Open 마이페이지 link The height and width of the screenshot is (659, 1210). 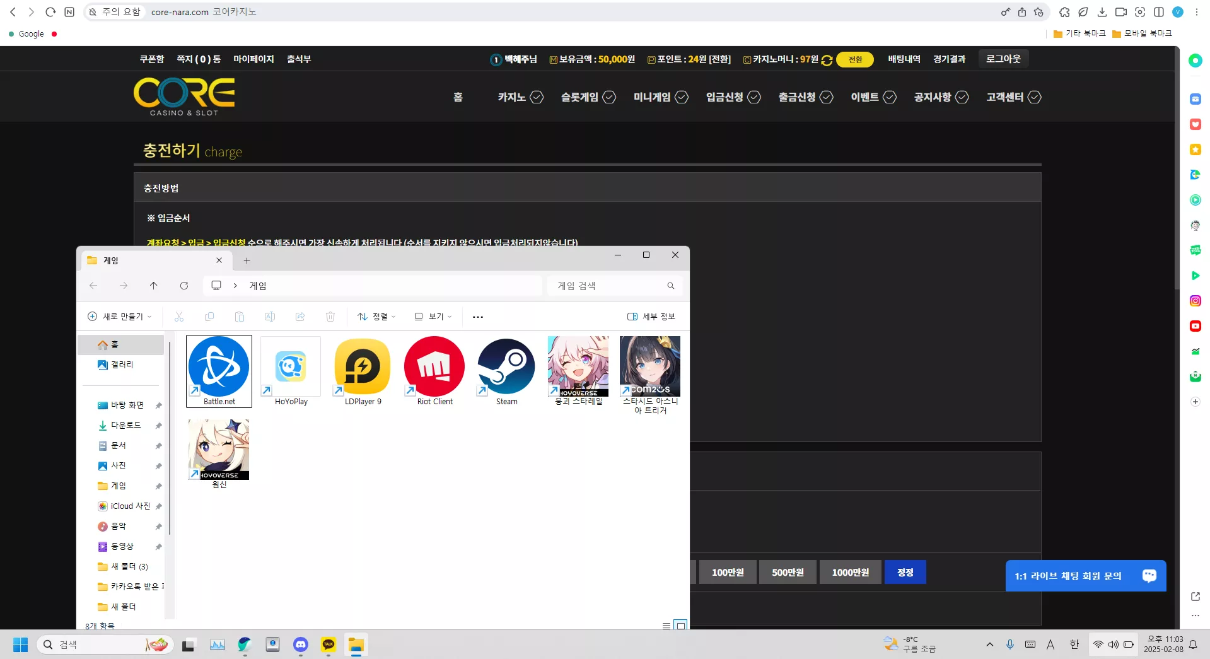coord(253,59)
